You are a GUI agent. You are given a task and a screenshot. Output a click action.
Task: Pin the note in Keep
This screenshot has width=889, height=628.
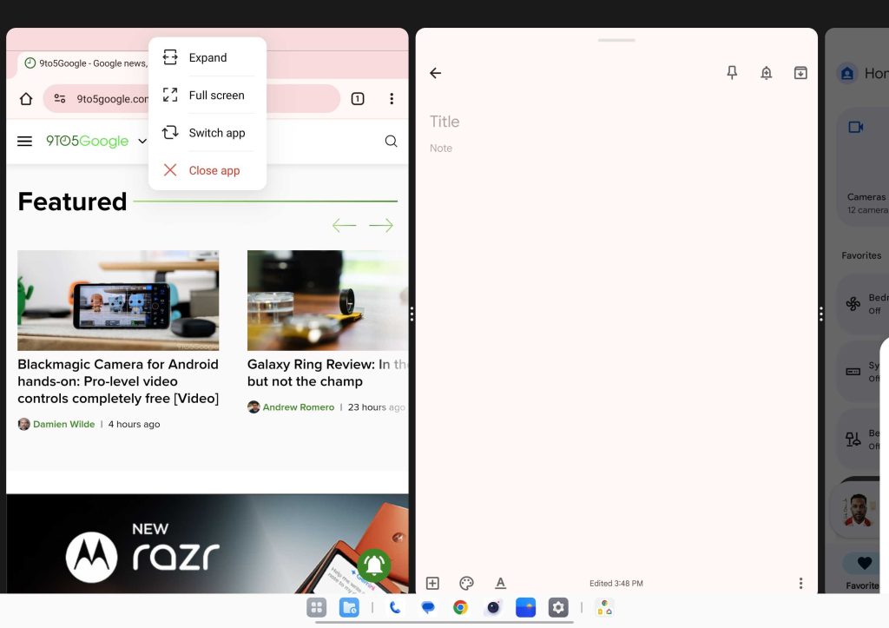(732, 73)
